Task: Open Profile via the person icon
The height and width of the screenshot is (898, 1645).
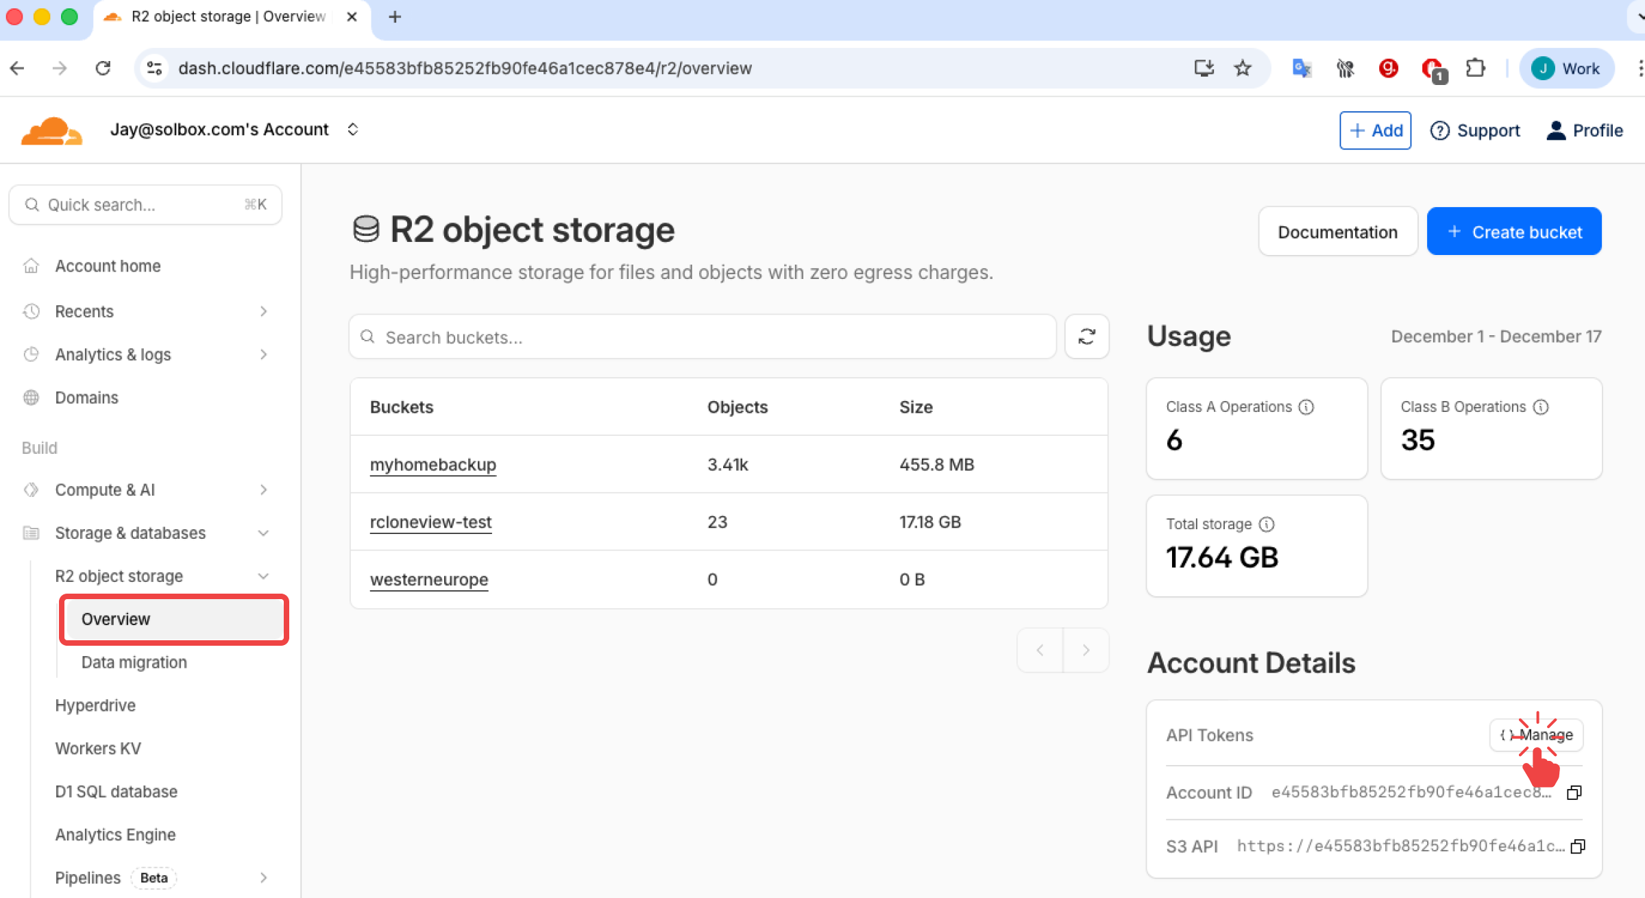Action: 1557,130
